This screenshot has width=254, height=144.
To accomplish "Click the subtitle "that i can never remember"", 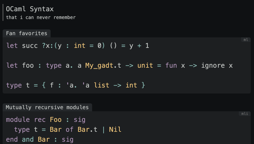I will (41, 17).
